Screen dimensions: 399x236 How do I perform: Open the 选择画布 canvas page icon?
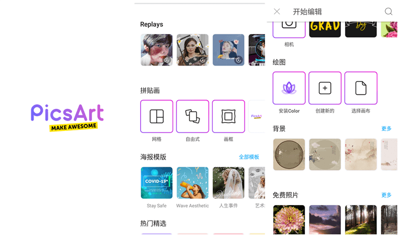[361, 88]
